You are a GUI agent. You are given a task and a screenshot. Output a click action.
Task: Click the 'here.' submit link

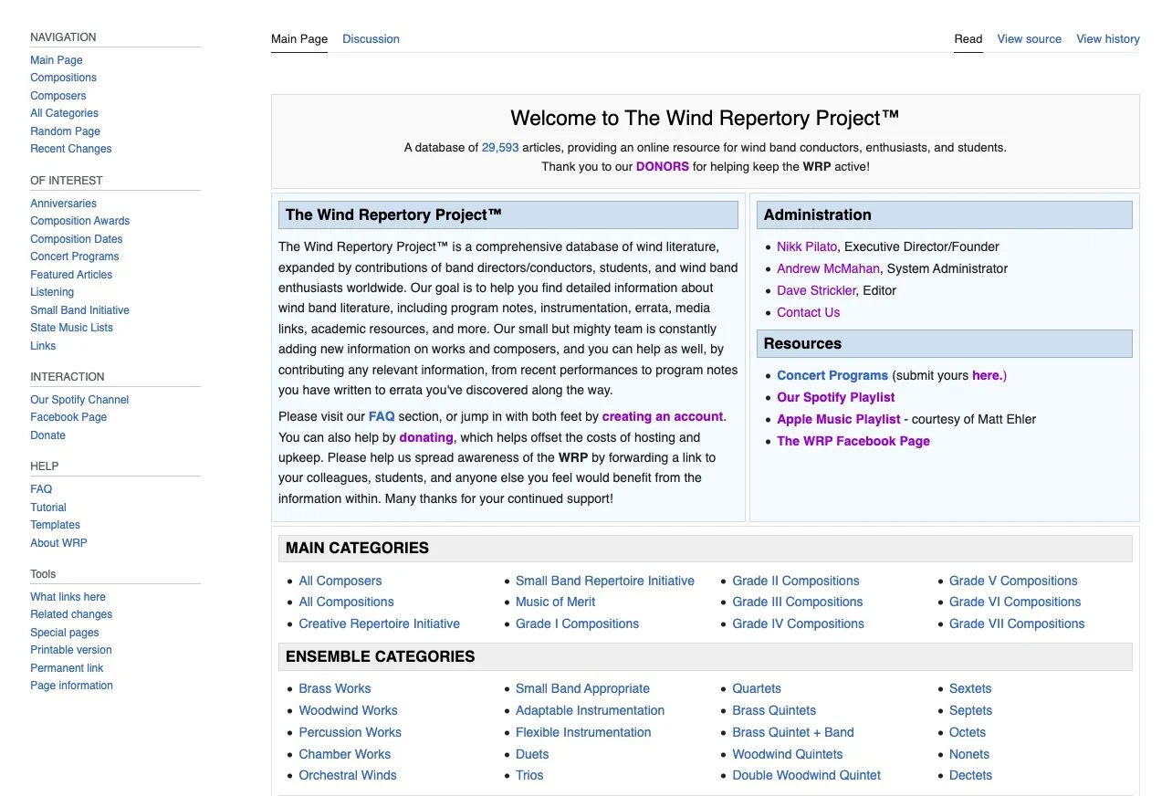click(x=987, y=375)
